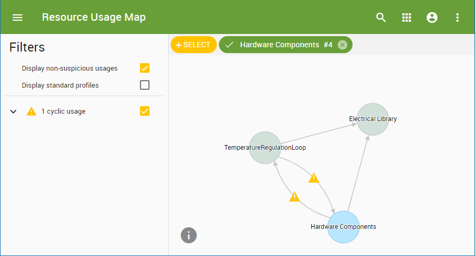Collapse the 1 cyclic usage section
This screenshot has height=256, width=475.
[x=14, y=112]
